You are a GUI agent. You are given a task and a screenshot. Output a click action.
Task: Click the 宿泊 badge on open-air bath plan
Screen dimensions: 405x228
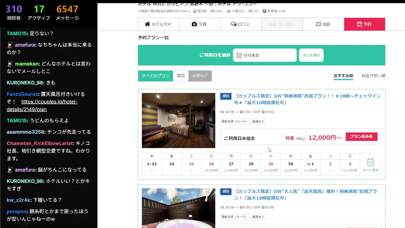(226, 192)
